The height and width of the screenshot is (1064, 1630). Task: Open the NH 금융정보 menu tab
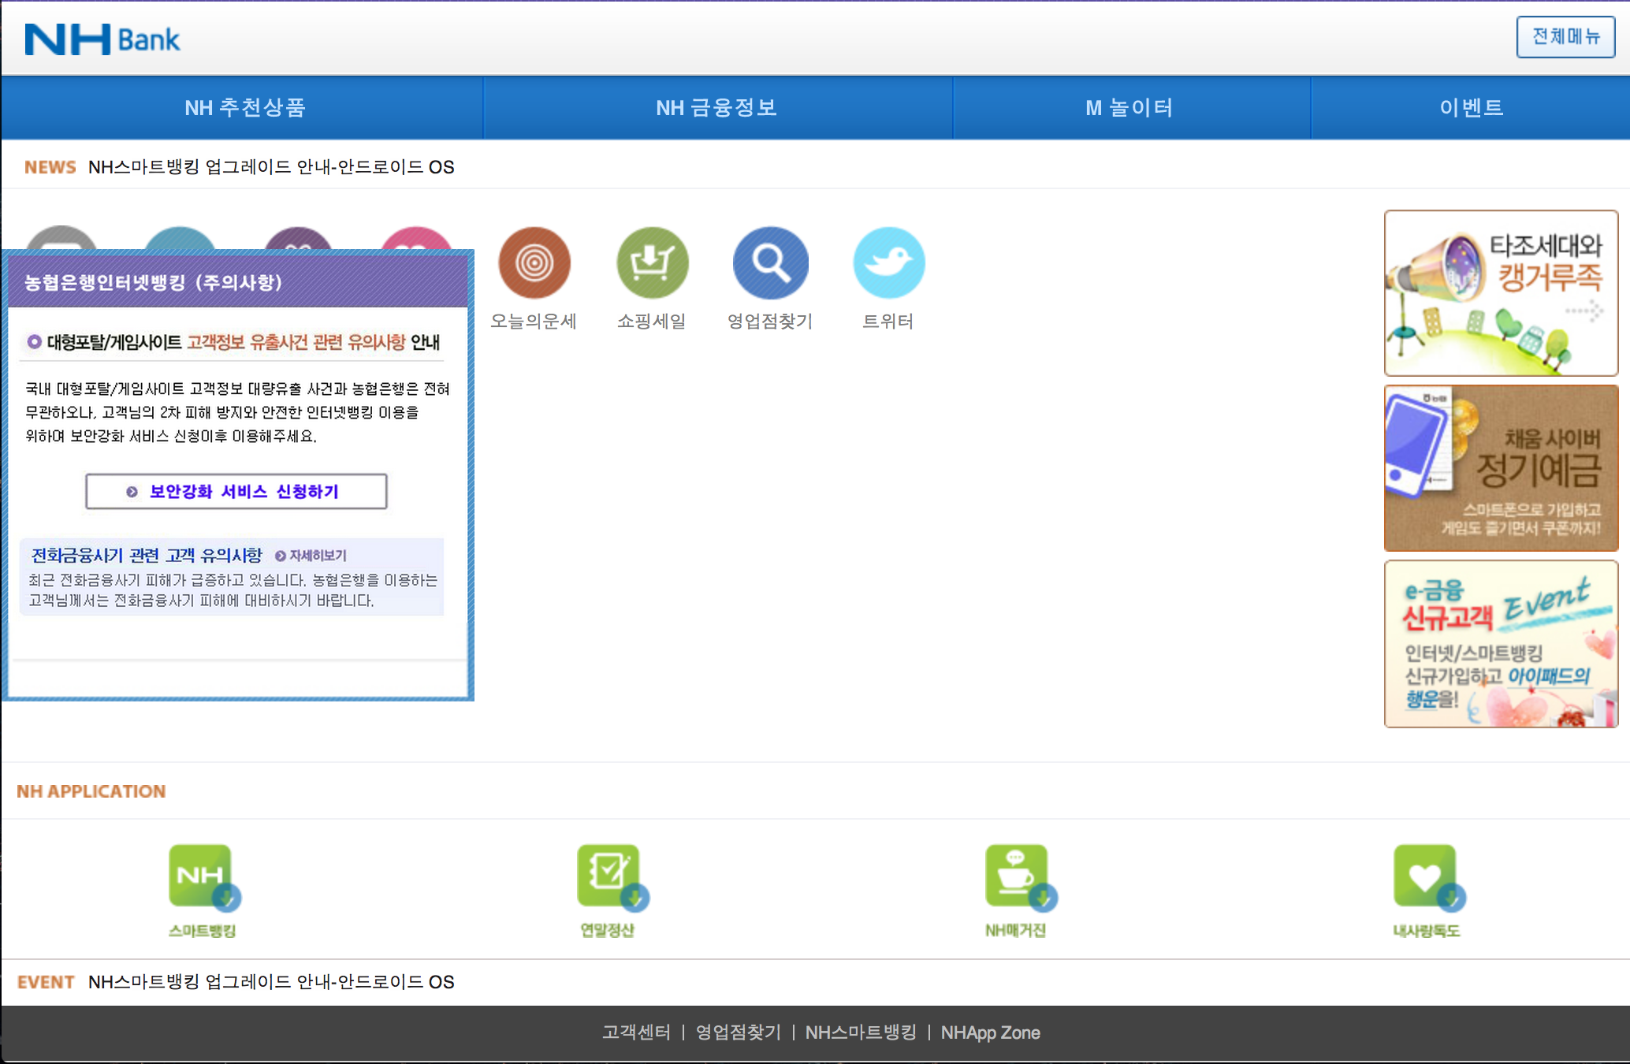pos(717,108)
